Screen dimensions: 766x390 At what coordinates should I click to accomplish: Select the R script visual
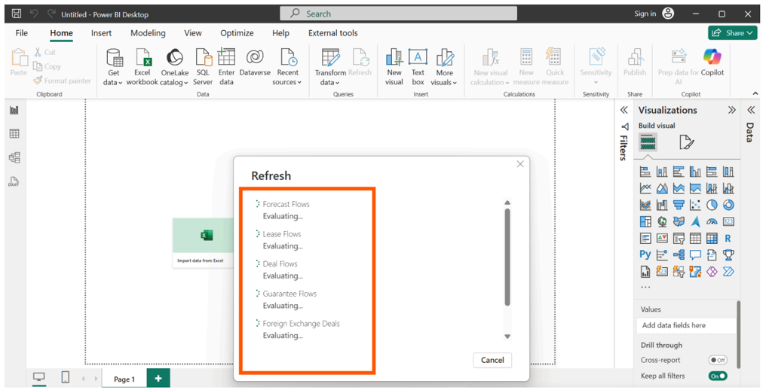[728, 238]
